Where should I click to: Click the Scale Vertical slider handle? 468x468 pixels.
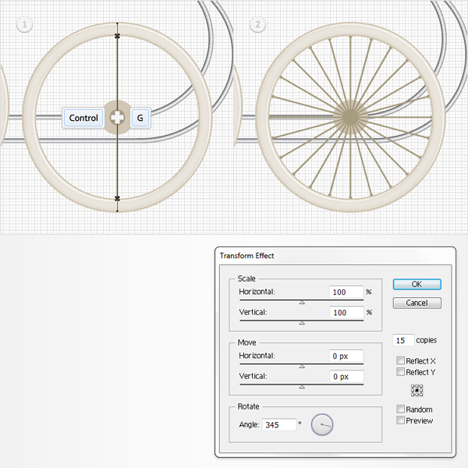[302, 323]
